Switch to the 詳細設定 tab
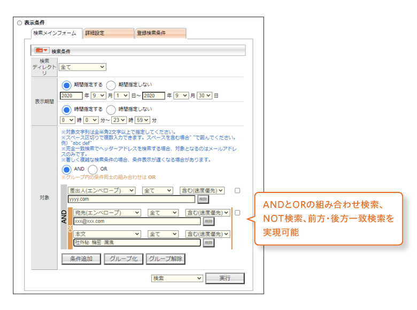This screenshot has height=310, width=417. pos(109,33)
